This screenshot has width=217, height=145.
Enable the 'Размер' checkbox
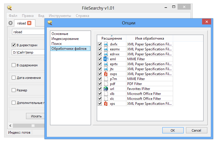[x=13, y=90]
